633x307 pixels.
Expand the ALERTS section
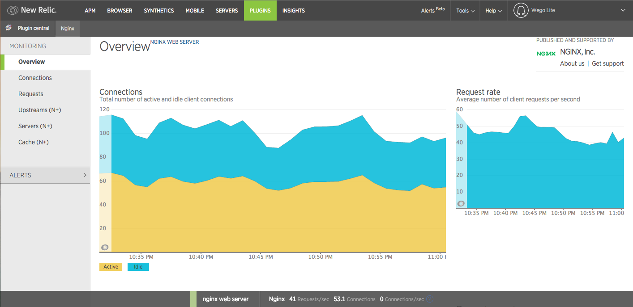pyautogui.click(x=45, y=175)
